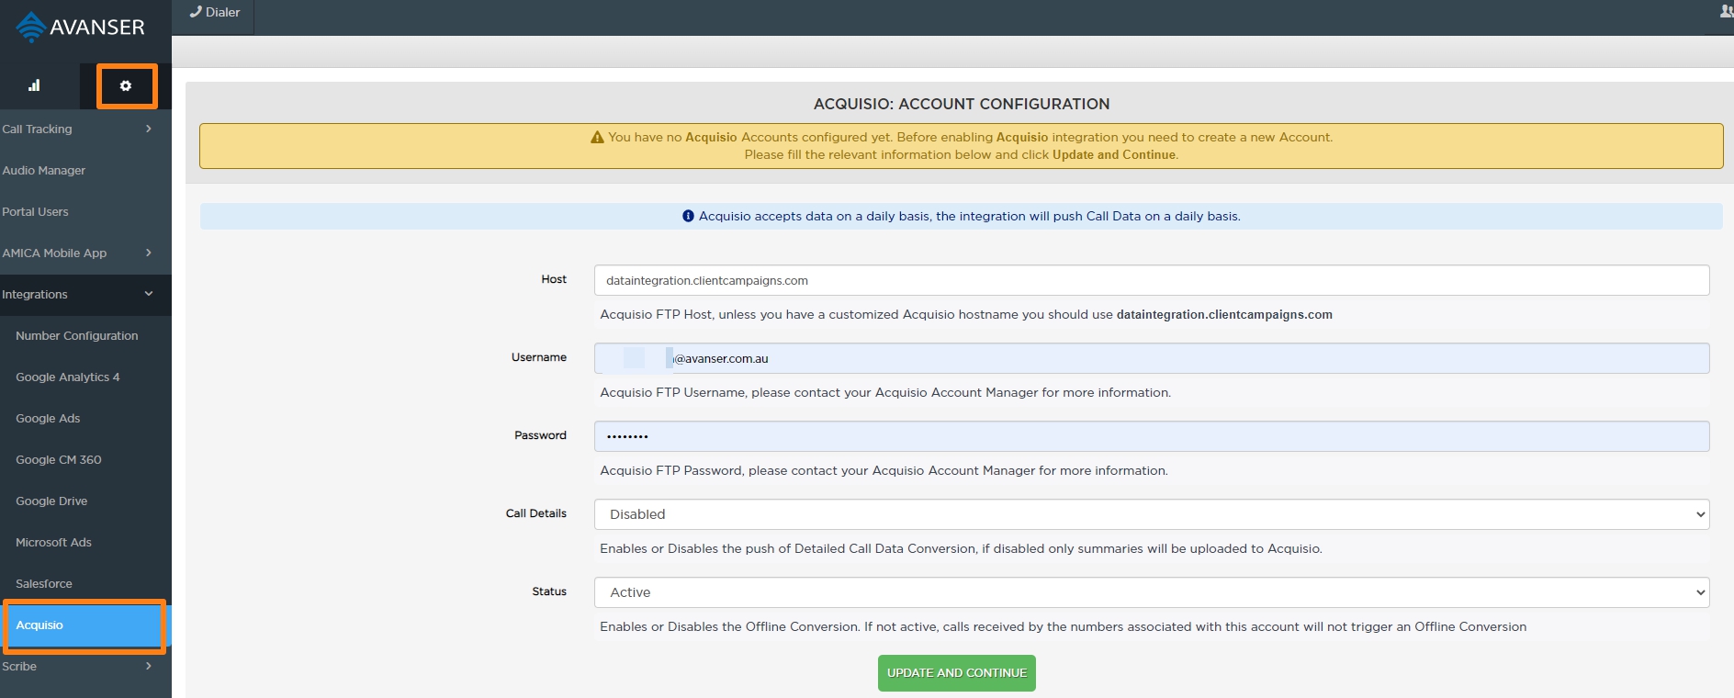
Task: Click the 'Call Details' field label
Action: click(x=536, y=513)
